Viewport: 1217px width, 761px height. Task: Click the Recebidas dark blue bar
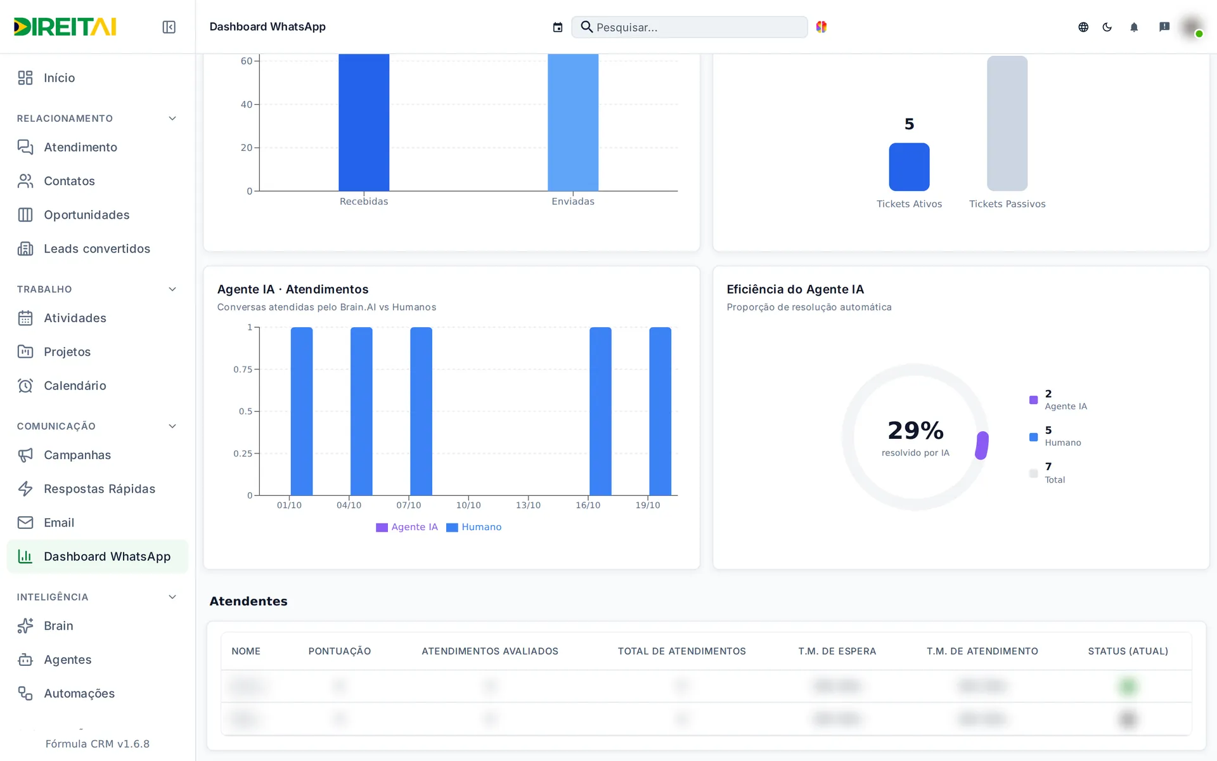point(364,122)
